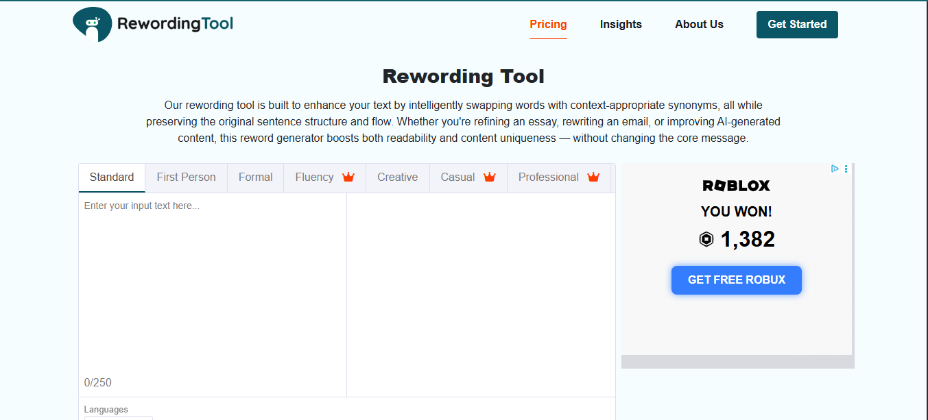The image size is (928, 420).
Task: Click the ROBLOX logo in the ad
Action: pos(737,186)
